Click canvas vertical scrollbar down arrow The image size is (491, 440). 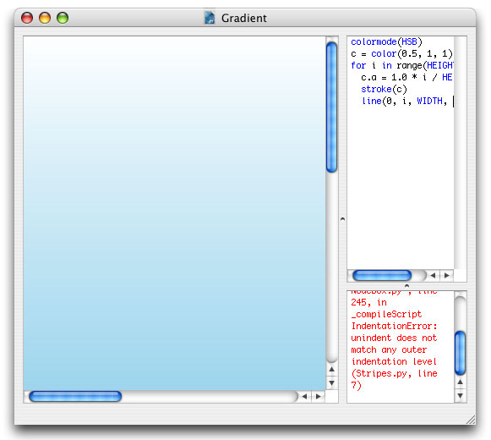[332, 383]
